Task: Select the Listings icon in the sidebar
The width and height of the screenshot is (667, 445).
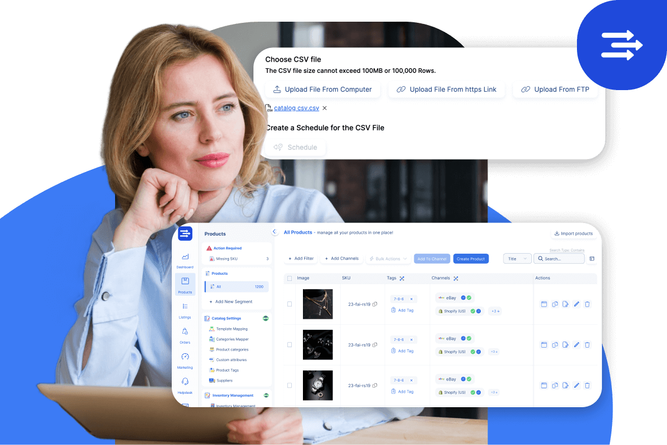Action: pos(185,308)
